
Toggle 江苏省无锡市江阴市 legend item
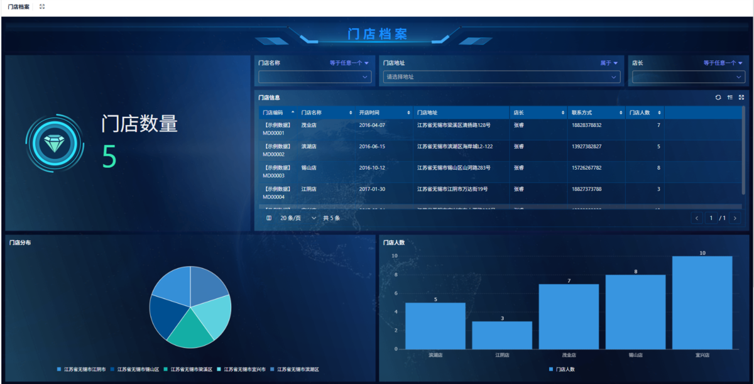click(81, 370)
